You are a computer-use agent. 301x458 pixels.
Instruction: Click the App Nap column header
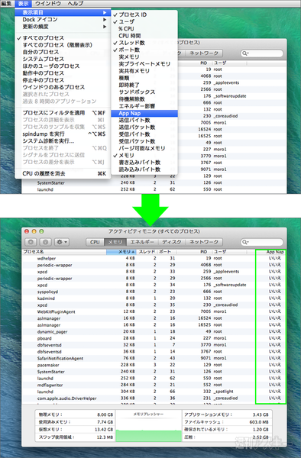pos(270,252)
